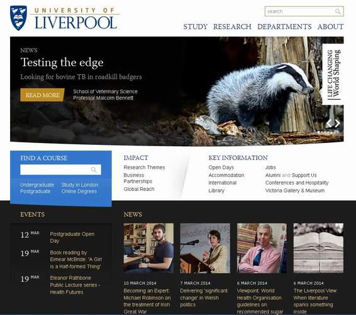The image size is (356, 315).
Task: Open Study in London link
Action: point(80,185)
